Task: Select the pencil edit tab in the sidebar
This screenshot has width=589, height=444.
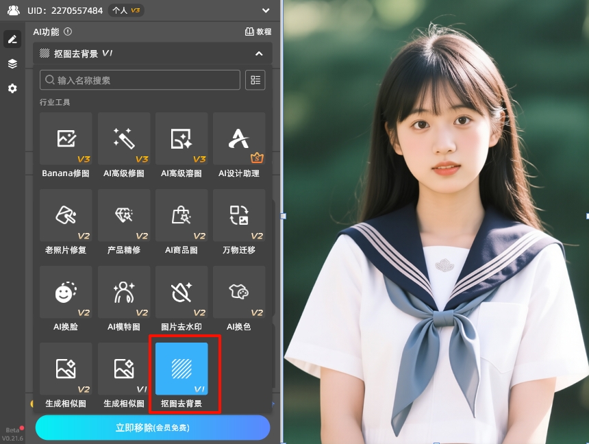Action: (x=12, y=39)
